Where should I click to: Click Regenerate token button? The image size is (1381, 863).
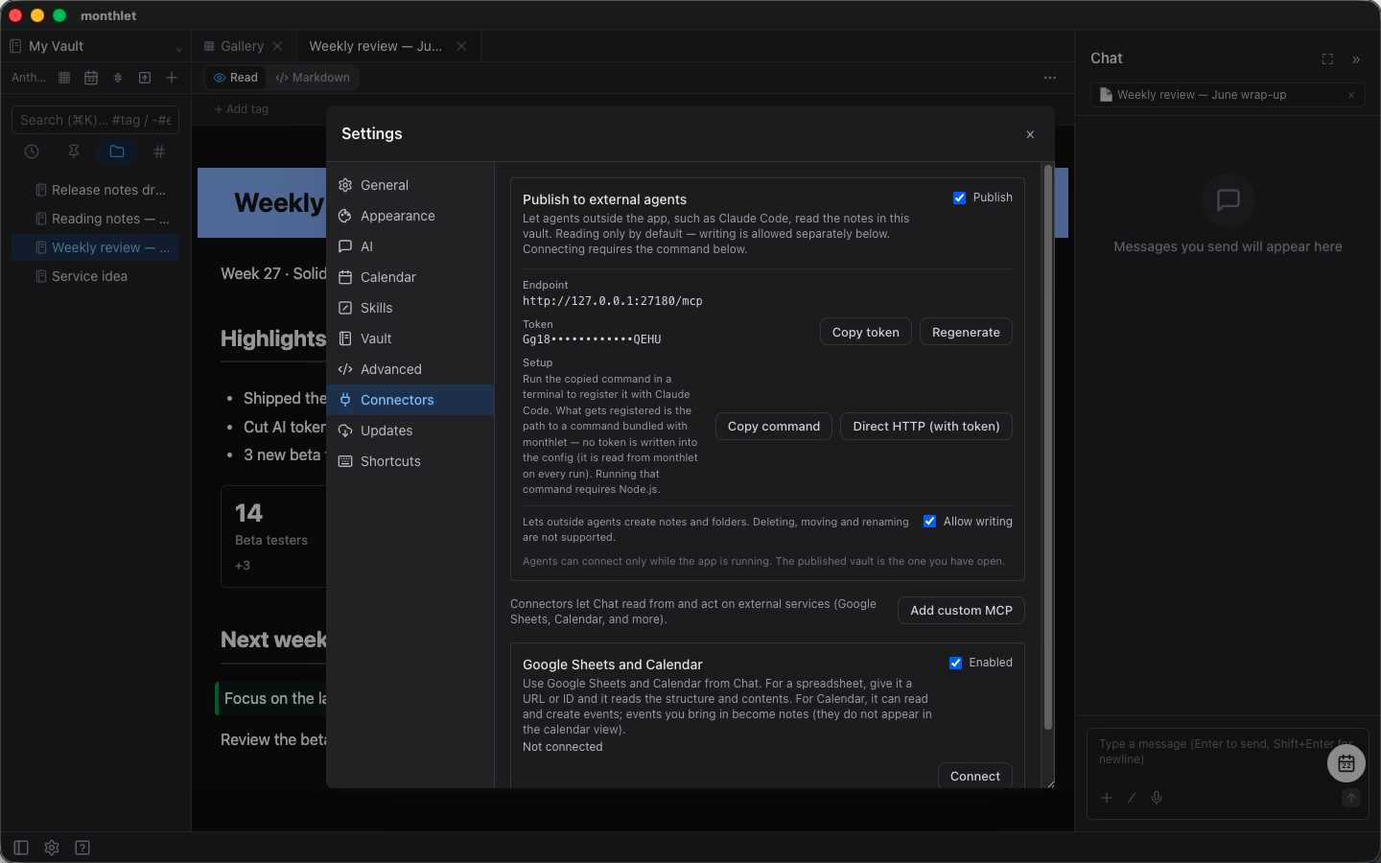click(966, 332)
